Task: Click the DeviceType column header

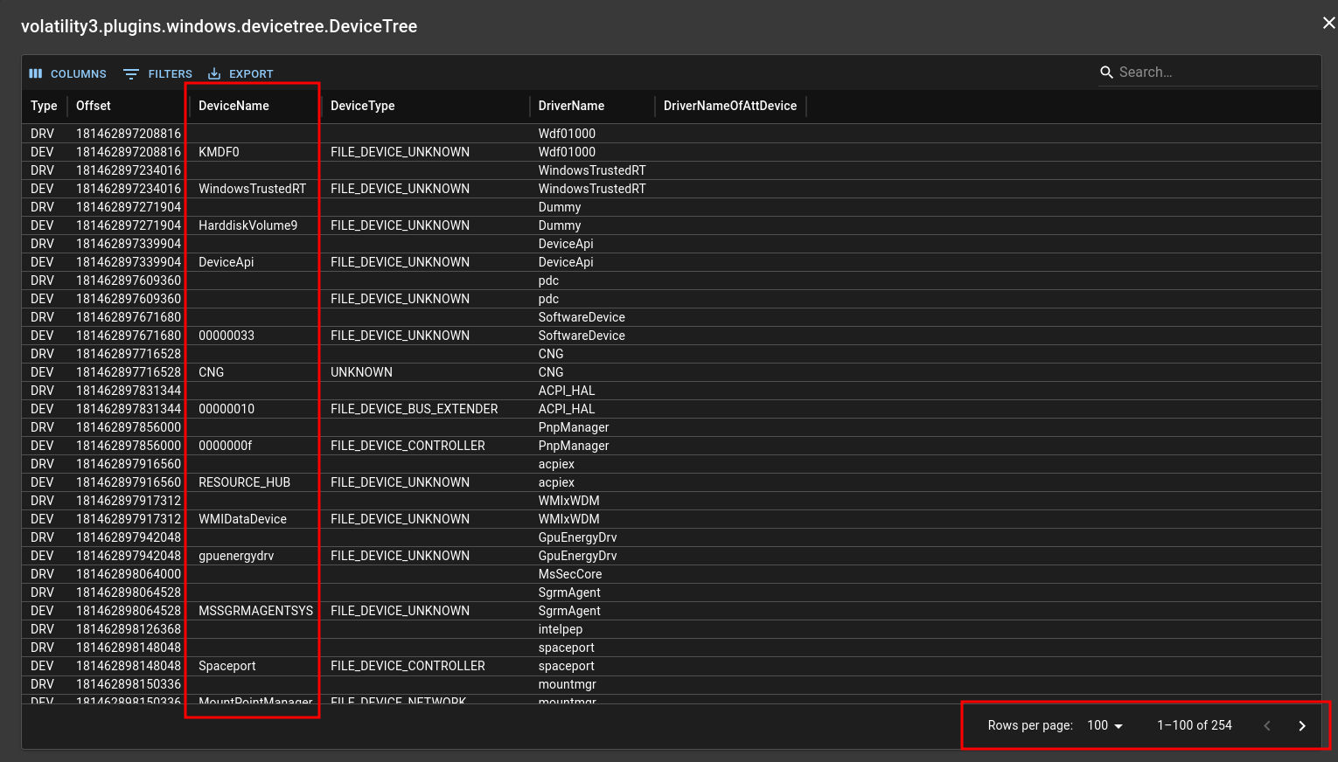Action: [x=362, y=106]
